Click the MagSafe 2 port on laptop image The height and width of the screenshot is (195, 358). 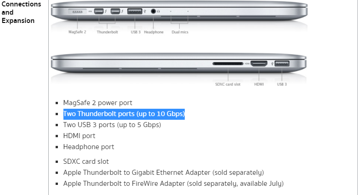(x=77, y=11)
